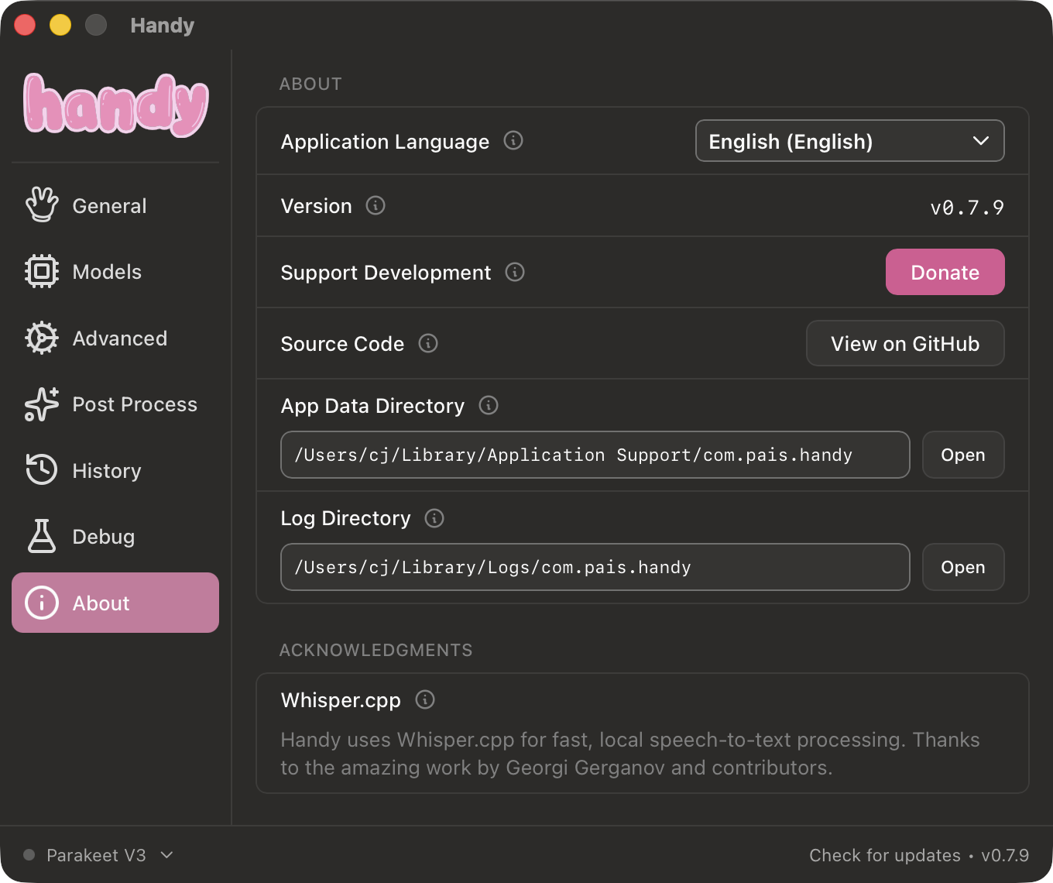Select the General hand icon in sidebar
This screenshot has height=883, width=1053.
coord(42,204)
